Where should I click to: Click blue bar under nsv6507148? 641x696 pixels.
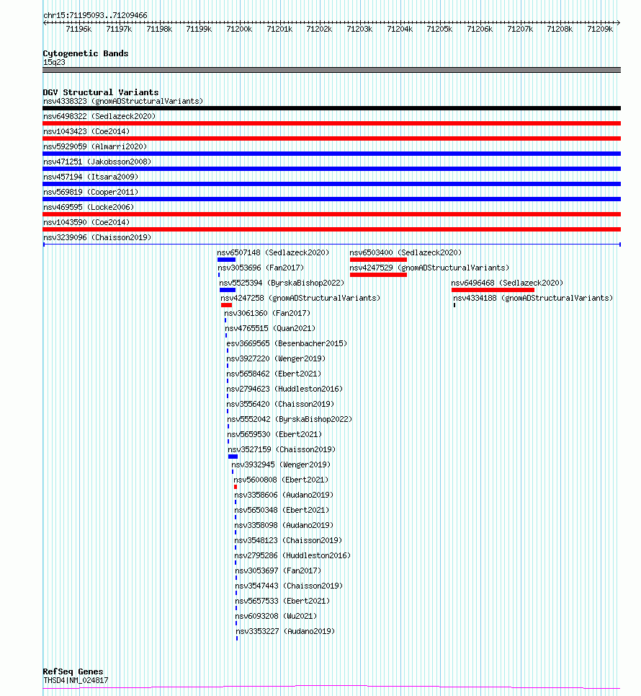(x=227, y=260)
